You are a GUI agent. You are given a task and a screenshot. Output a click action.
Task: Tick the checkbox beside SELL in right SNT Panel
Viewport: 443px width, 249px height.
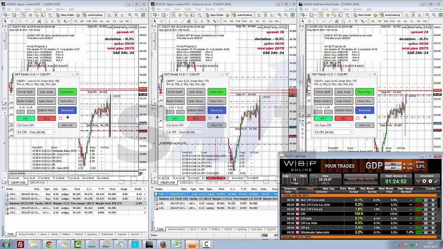point(358,118)
